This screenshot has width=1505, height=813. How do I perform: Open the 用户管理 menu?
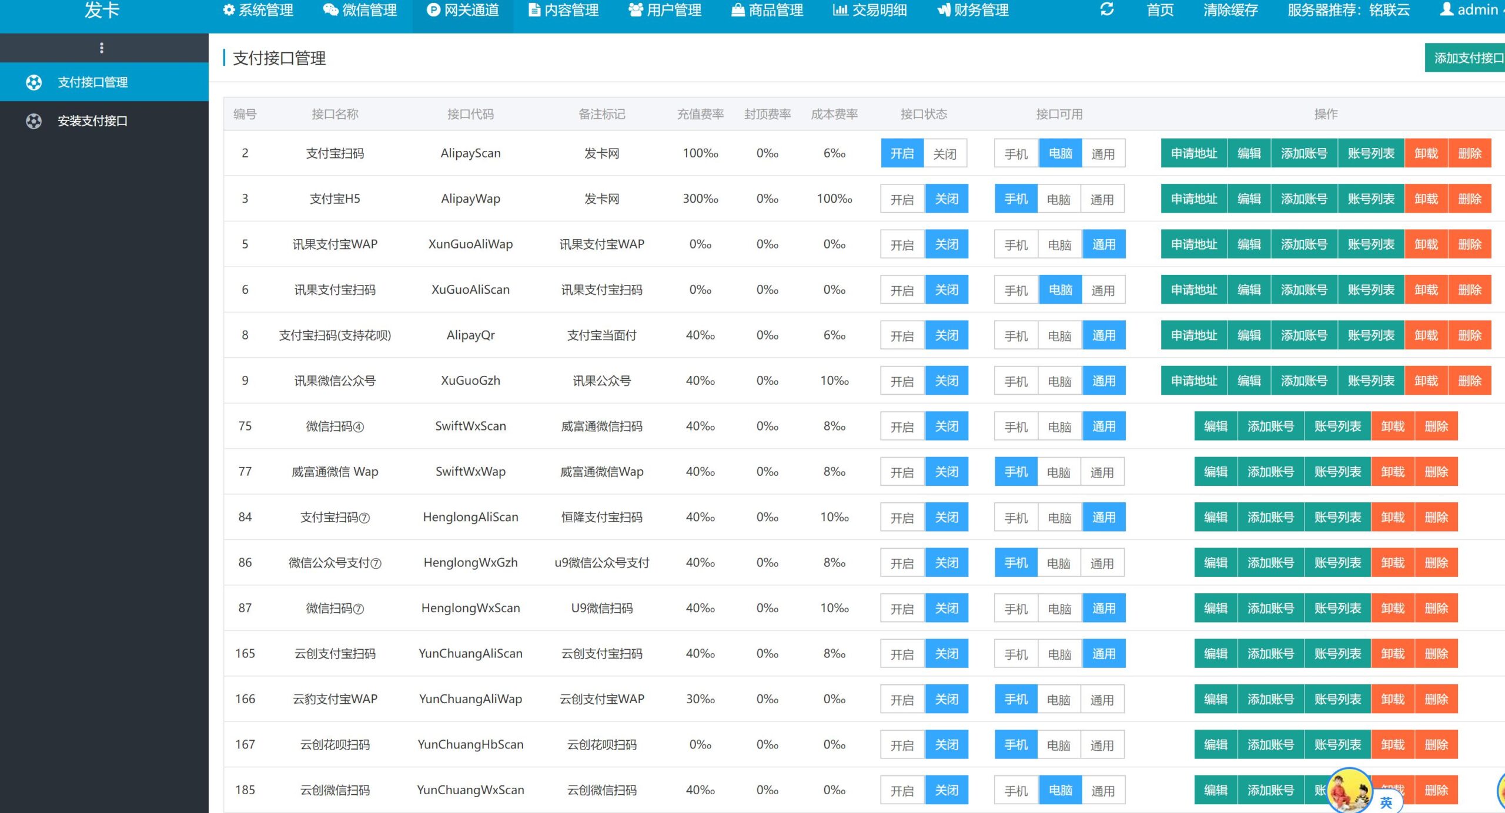point(665,10)
